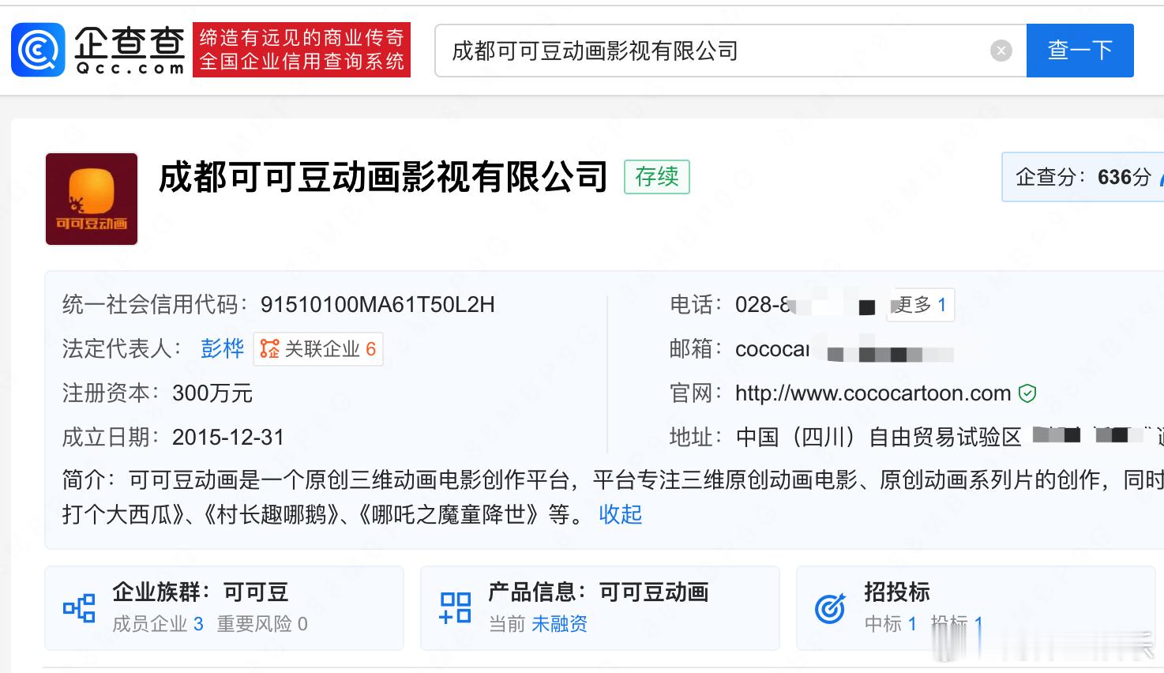Click the red 全国企业信用查询系统 slogan banner

click(302, 50)
